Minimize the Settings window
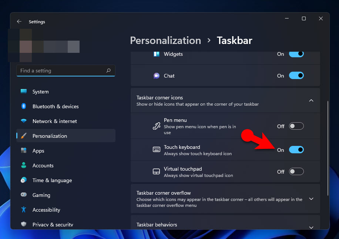This screenshot has width=339, height=239. [x=287, y=18]
